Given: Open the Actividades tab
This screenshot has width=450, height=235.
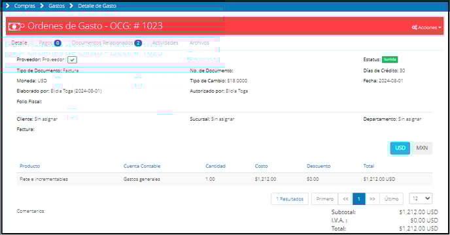Looking at the screenshot, I should pyautogui.click(x=165, y=43).
